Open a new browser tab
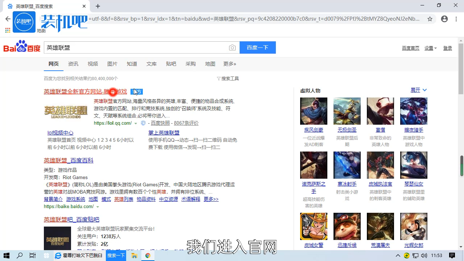 coord(98,6)
